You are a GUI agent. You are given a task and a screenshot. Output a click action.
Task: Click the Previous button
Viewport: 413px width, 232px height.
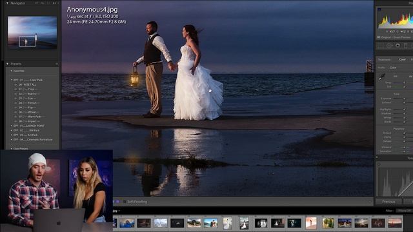point(388,202)
